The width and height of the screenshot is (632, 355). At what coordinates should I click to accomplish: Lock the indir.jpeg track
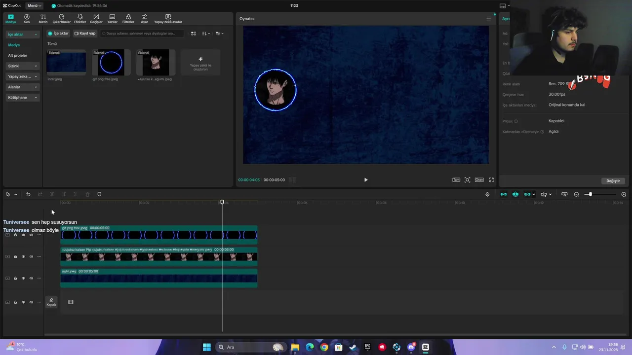[x=15, y=278]
